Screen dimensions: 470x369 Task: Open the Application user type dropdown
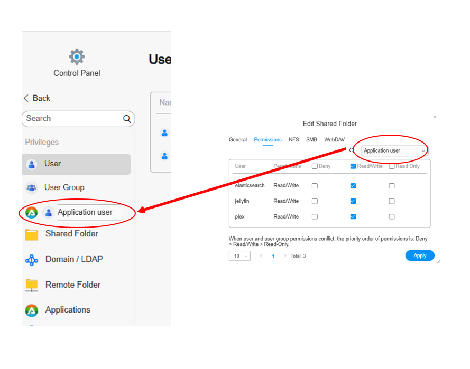point(394,150)
